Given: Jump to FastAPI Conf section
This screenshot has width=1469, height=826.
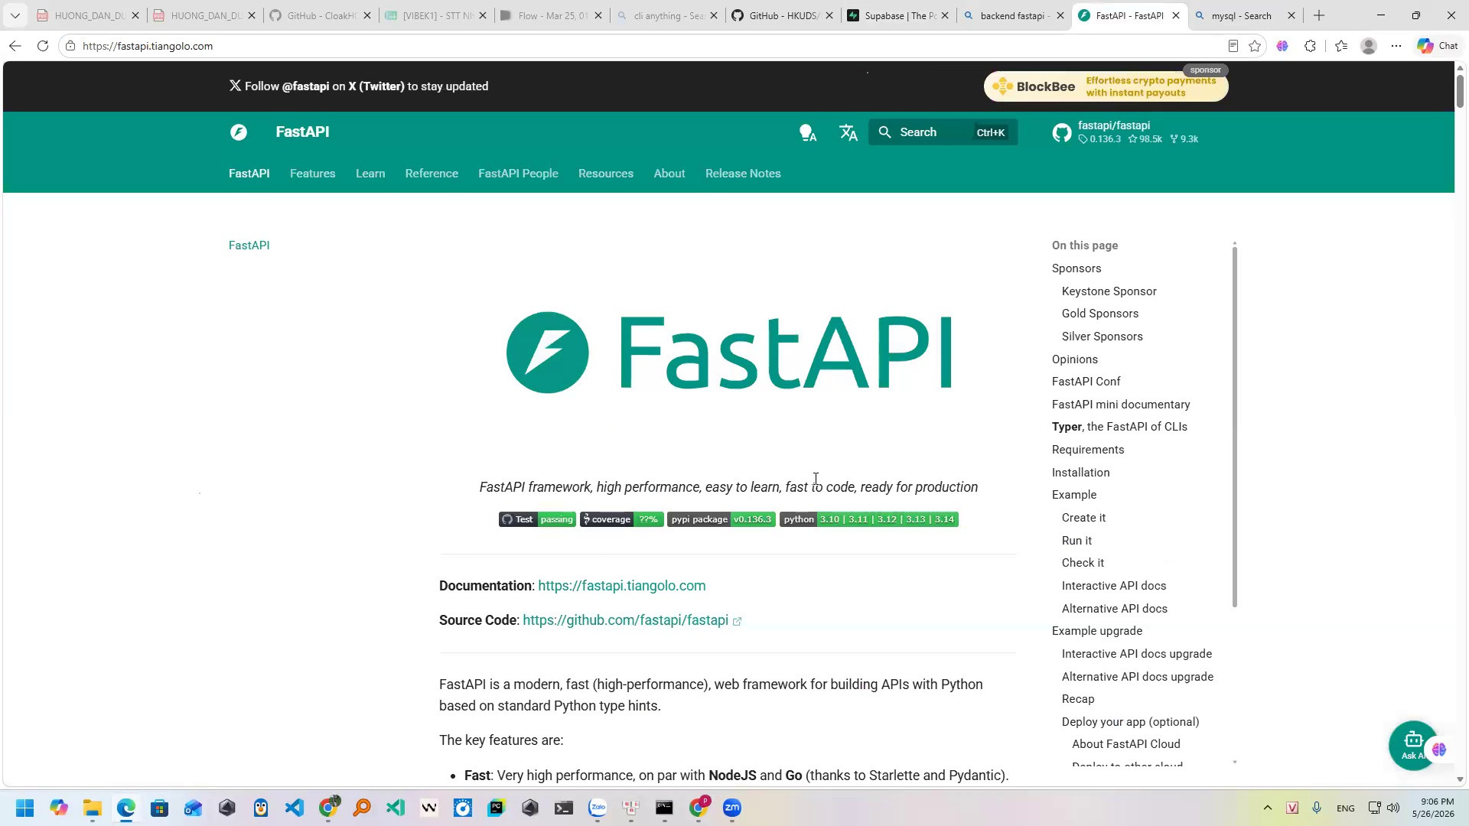Looking at the screenshot, I should coord(1086,382).
